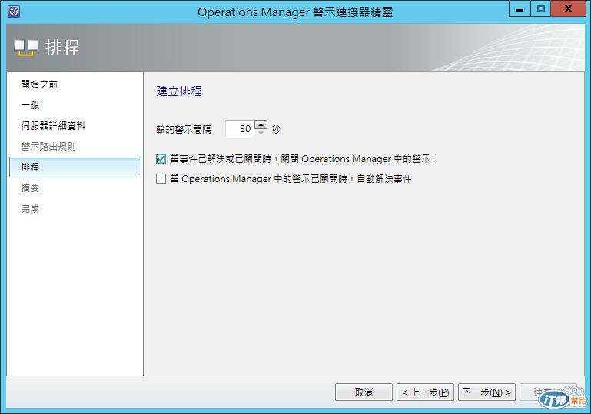Click the 排程 header icon

coord(26,48)
